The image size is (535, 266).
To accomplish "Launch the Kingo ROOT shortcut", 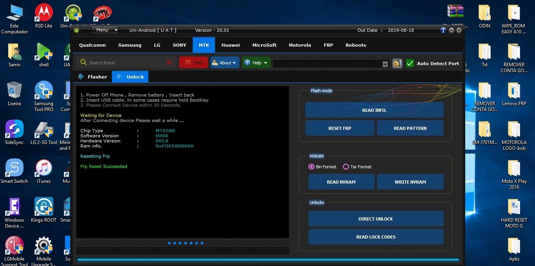I will point(44,210).
